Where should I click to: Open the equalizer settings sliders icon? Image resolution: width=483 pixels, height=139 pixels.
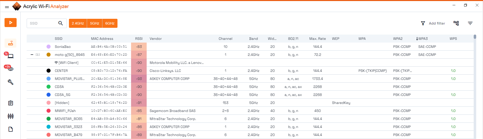[x=11, y=116]
